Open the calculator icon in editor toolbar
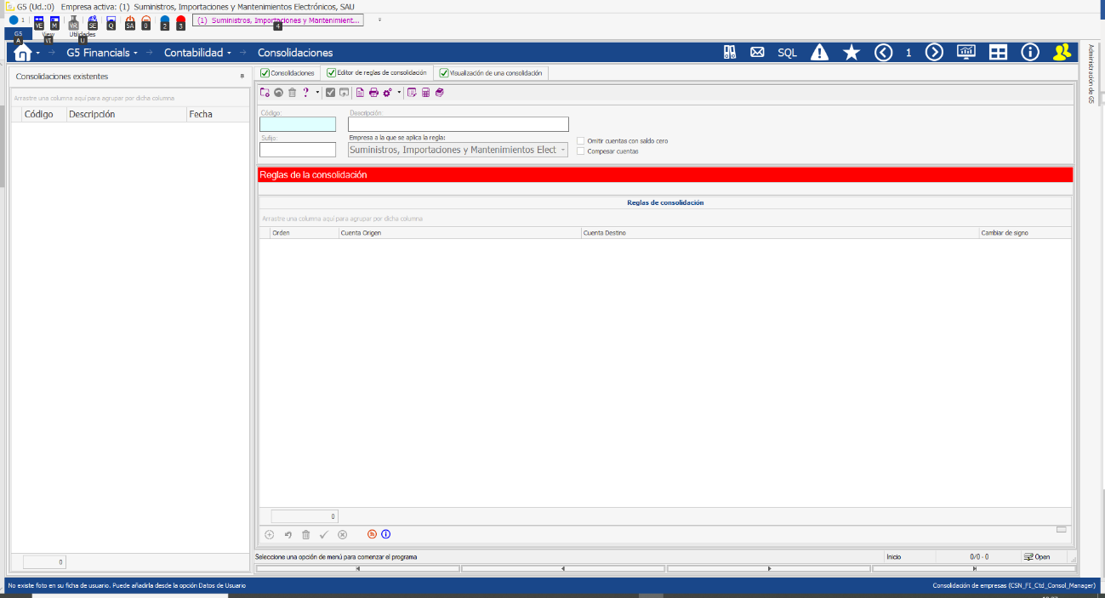Image resolution: width=1105 pixels, height=598 pixels. tap(425, 93)
